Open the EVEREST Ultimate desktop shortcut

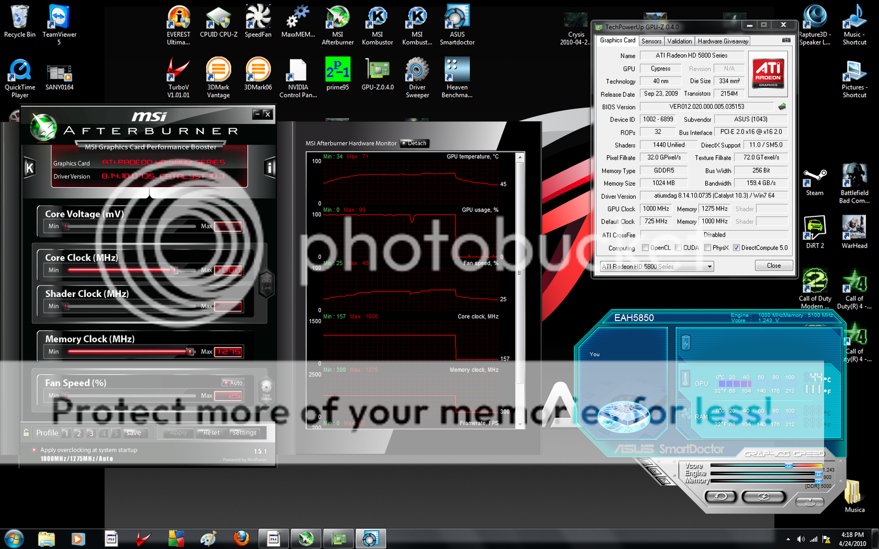click(x=179, y=25)
